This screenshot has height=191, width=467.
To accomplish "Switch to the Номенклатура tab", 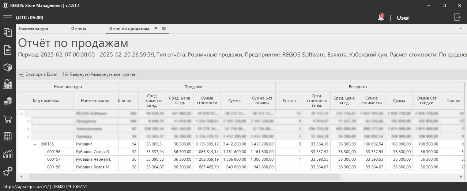I will (x=33, y=28).
